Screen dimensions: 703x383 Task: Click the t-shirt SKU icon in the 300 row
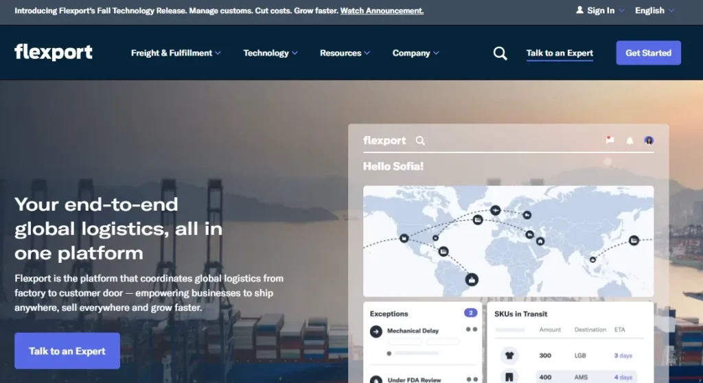(x=509, y=355)
